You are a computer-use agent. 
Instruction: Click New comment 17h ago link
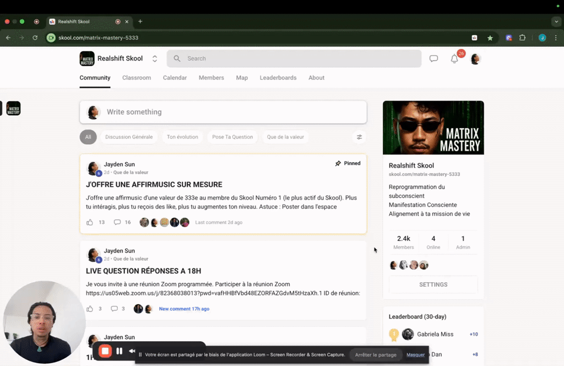[184, 309]
